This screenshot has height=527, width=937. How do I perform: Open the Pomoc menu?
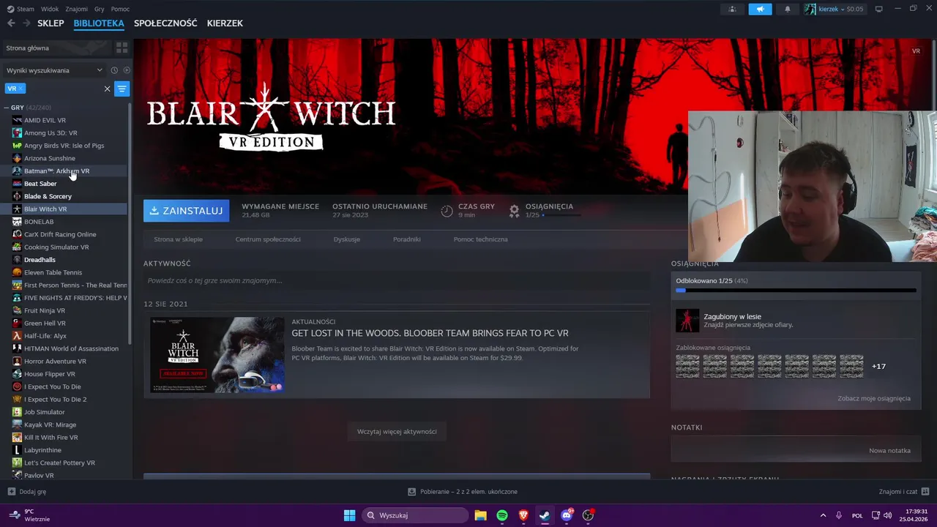120,9
